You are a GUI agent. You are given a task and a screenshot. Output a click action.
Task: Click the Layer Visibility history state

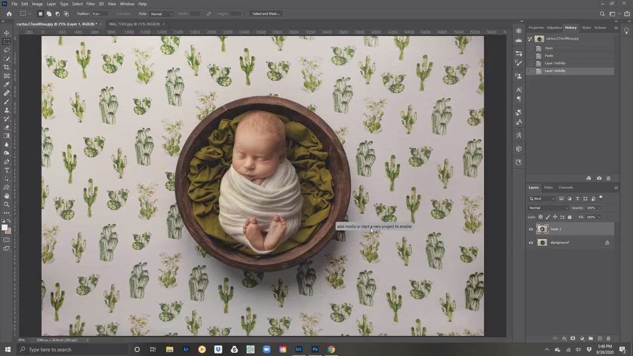[555, 71]
